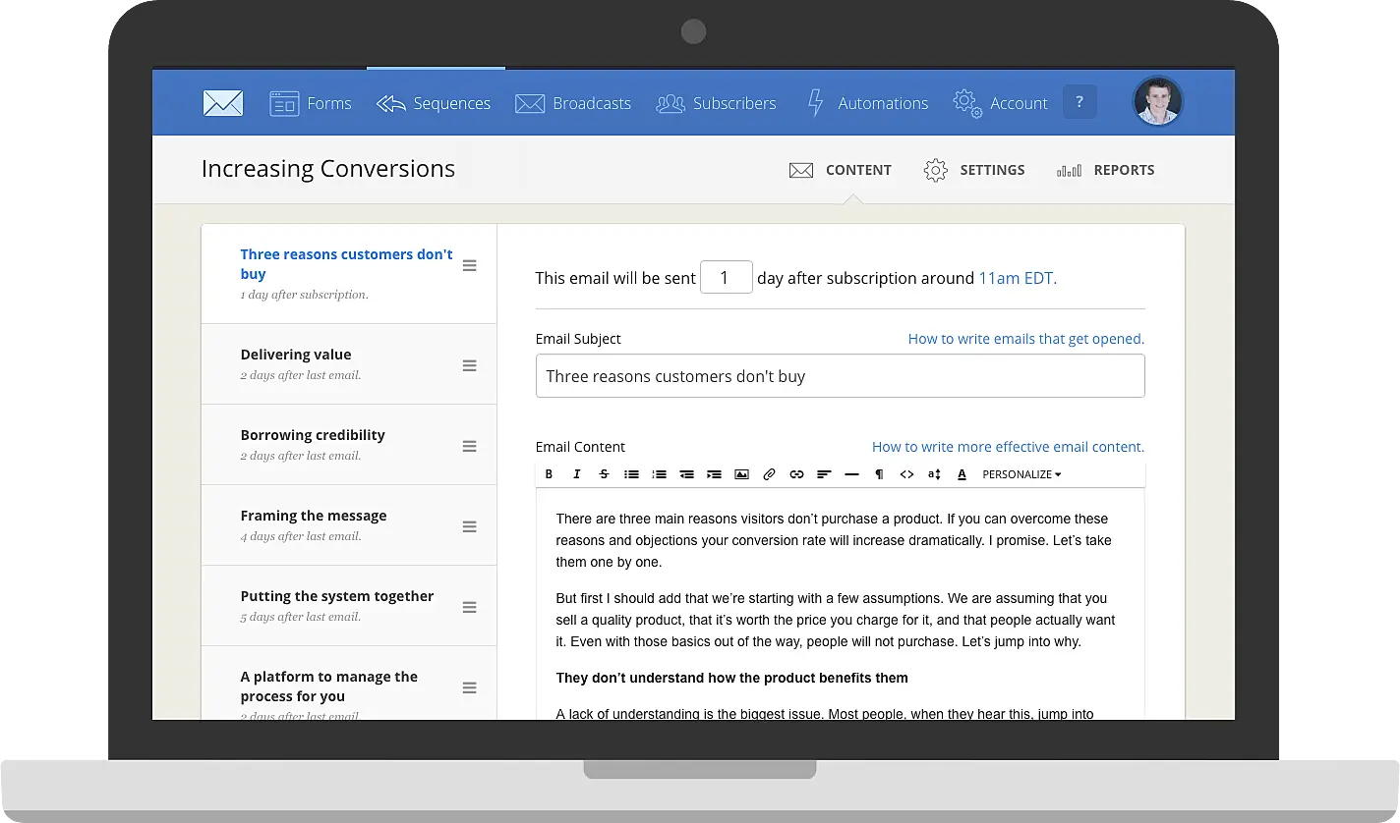Insert a numbered list
The width and height of the screenshot is (1400, 823).
click(x=659, y=474)
